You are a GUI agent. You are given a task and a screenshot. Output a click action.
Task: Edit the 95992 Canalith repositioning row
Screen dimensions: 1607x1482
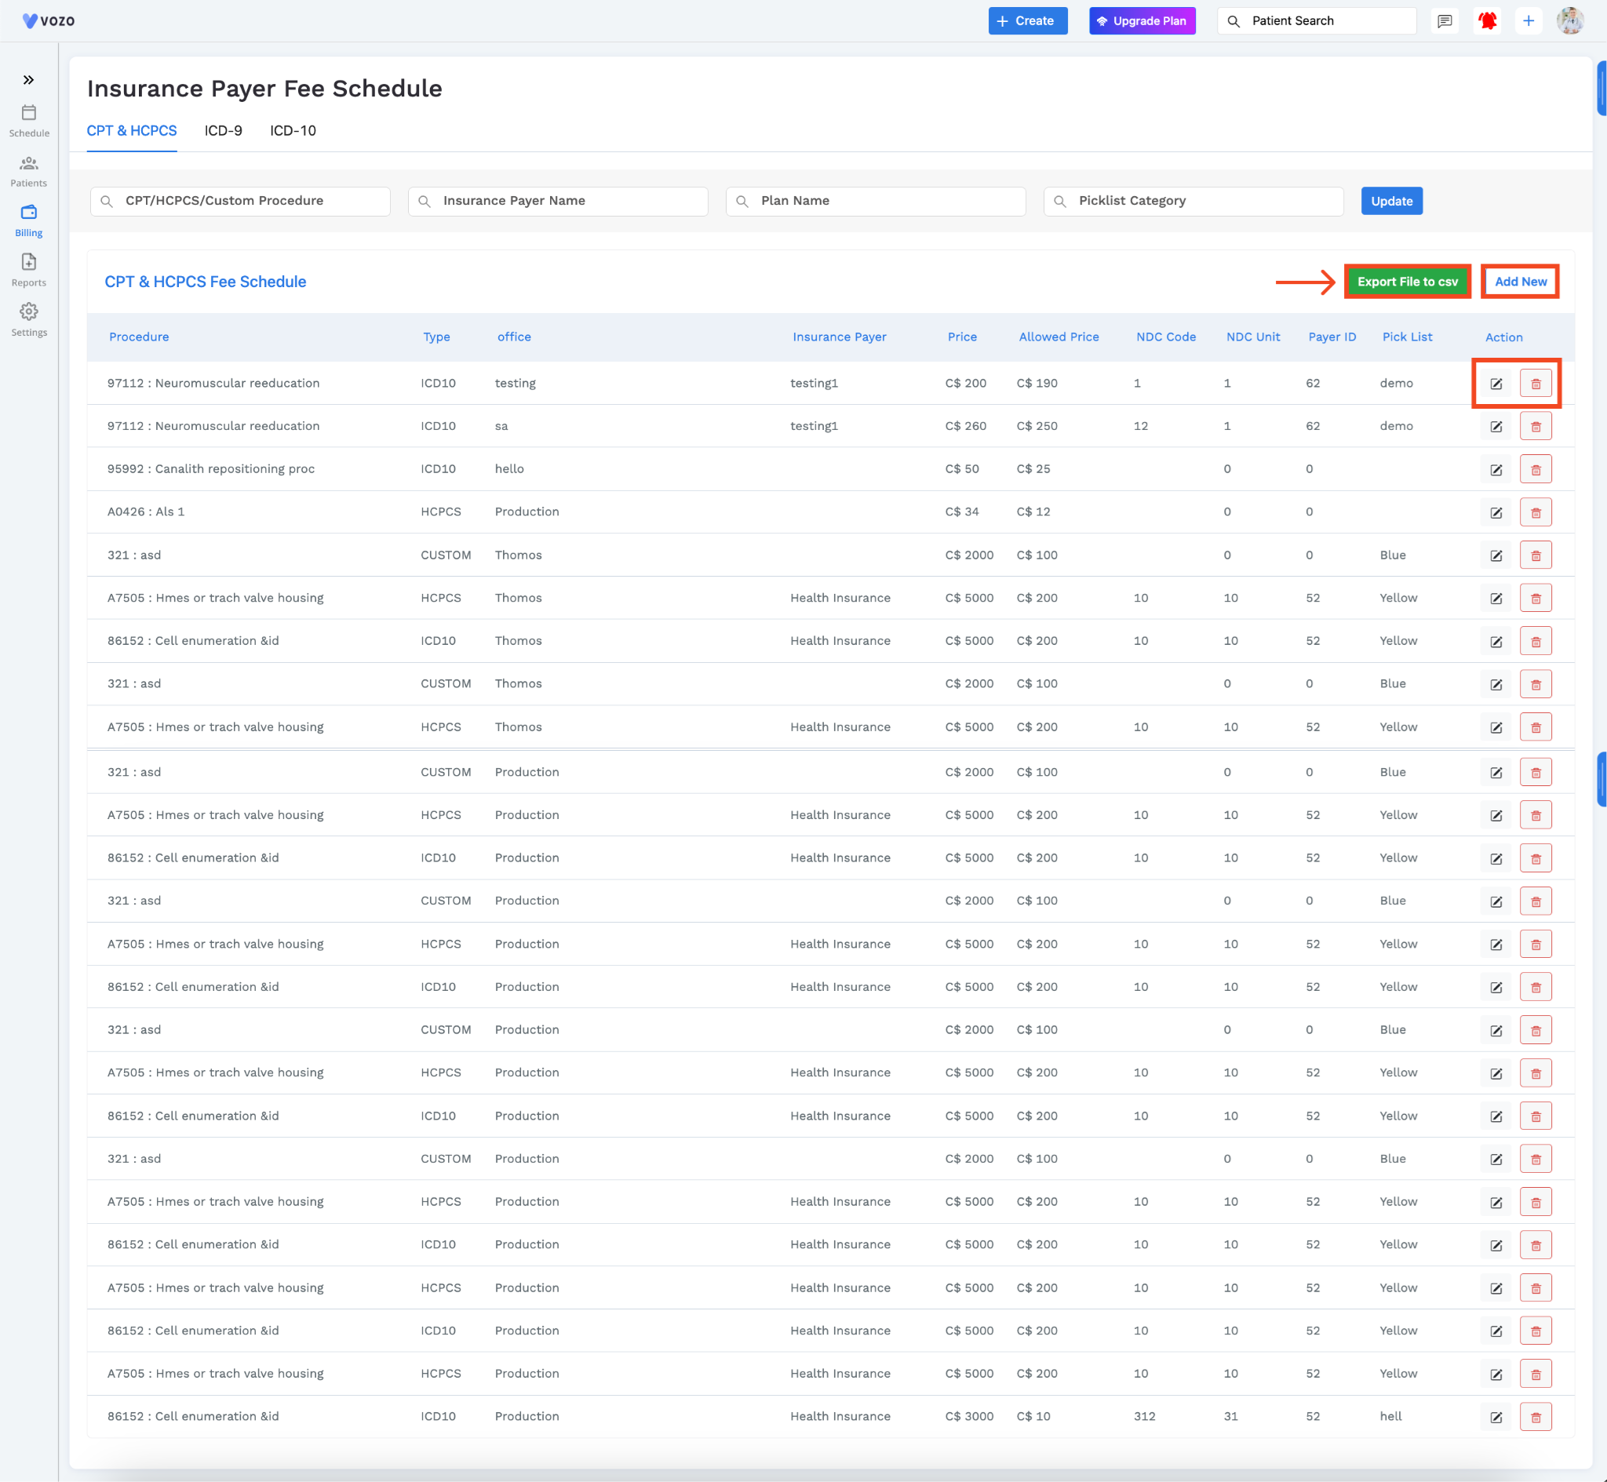1496,470
